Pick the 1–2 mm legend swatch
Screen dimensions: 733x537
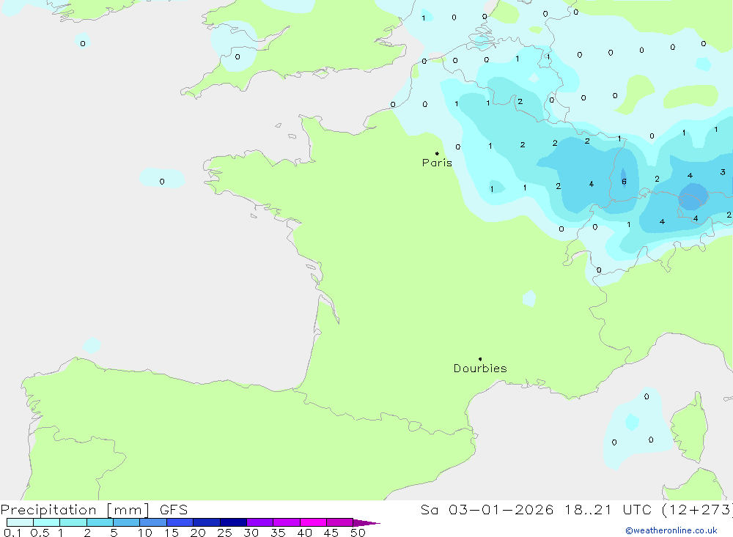[x=73, y=522]
